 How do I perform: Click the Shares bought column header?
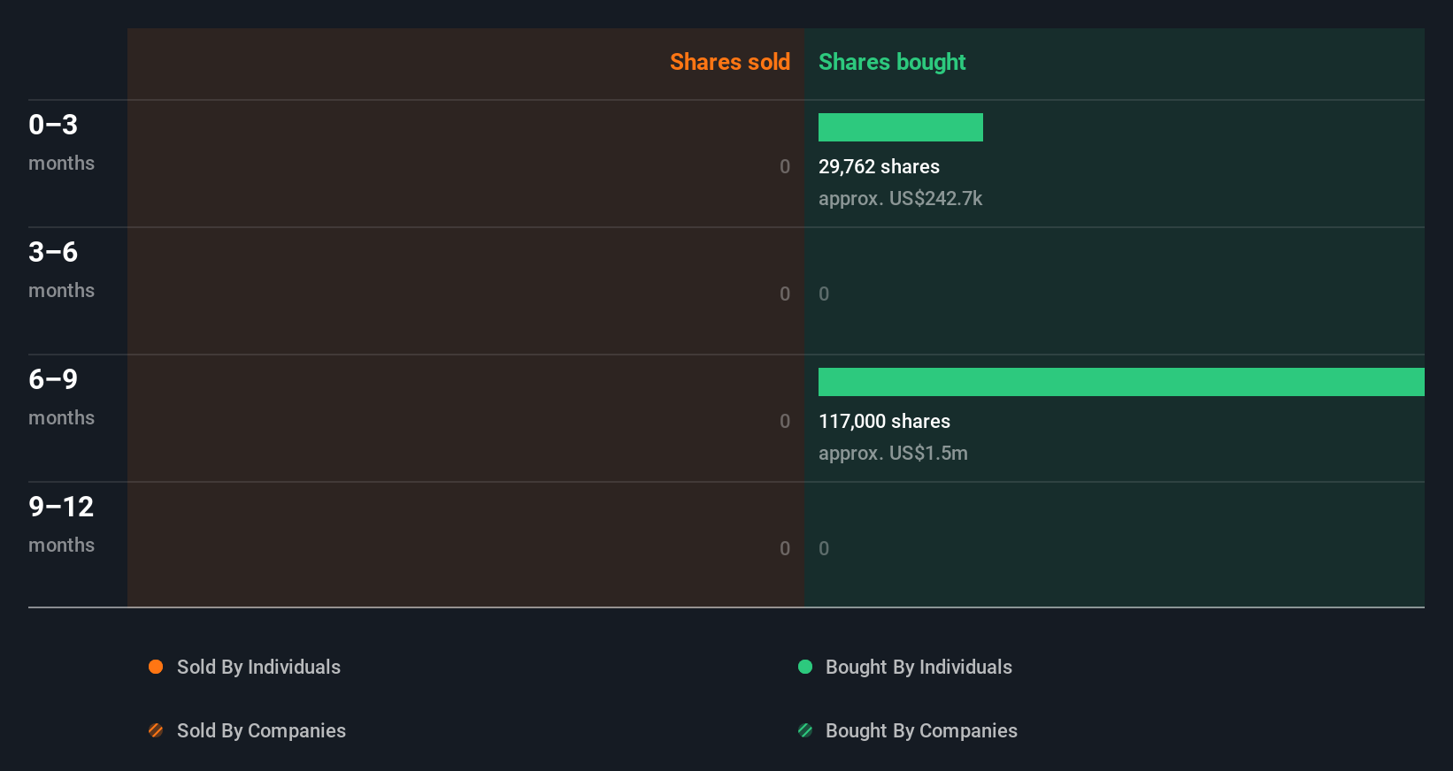pyautogui.click(x=892, y=62)
